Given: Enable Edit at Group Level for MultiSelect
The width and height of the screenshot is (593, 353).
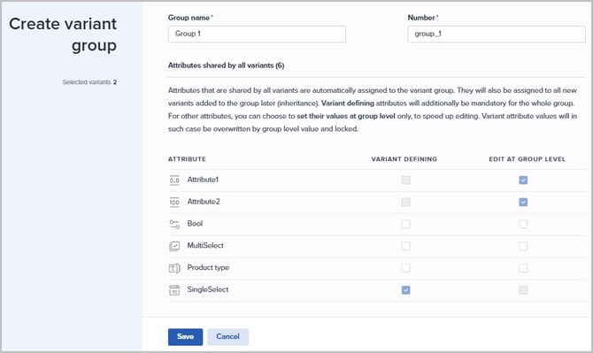Looking at the screenshot, I should tap(523, 246).
